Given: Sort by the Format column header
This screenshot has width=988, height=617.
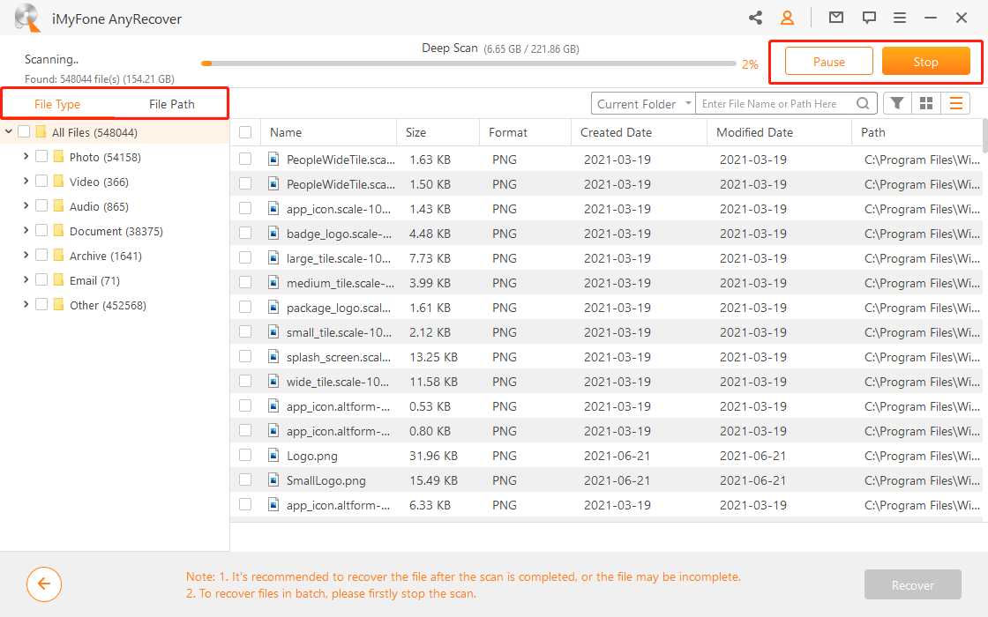Looking at the screenshot, I should [508, 132].
